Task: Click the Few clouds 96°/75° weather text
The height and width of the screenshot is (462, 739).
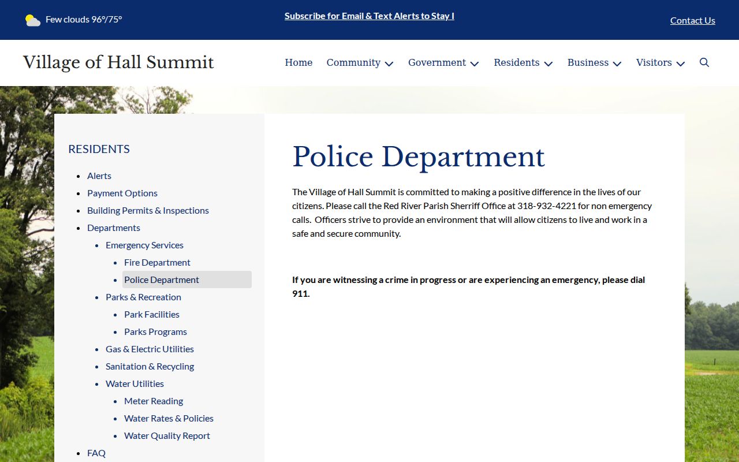Action: coord(84,19)
